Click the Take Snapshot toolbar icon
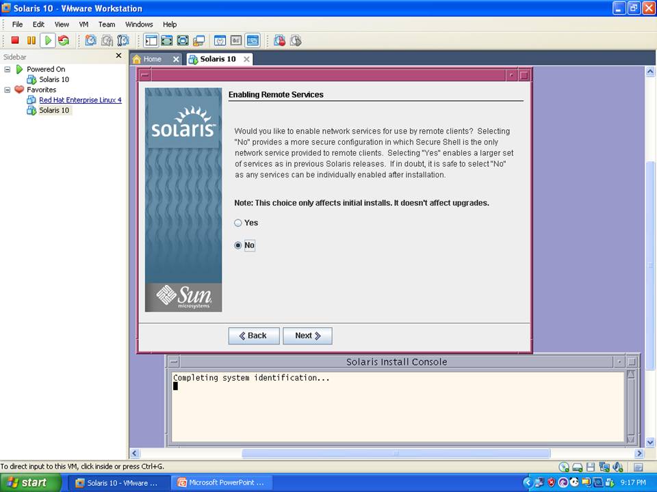This screenshot has height=492, width=657. pos(90,40)
